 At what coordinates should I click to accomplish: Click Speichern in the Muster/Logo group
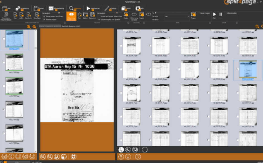pyautogui.click(x=92, y=15)
